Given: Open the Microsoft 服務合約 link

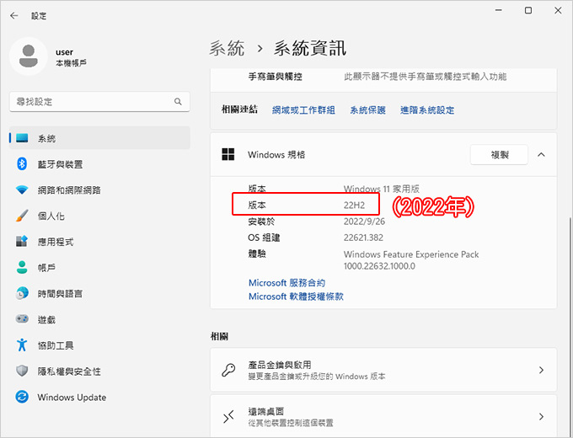Looking at the screenshot, I should [x=286, y=283].
